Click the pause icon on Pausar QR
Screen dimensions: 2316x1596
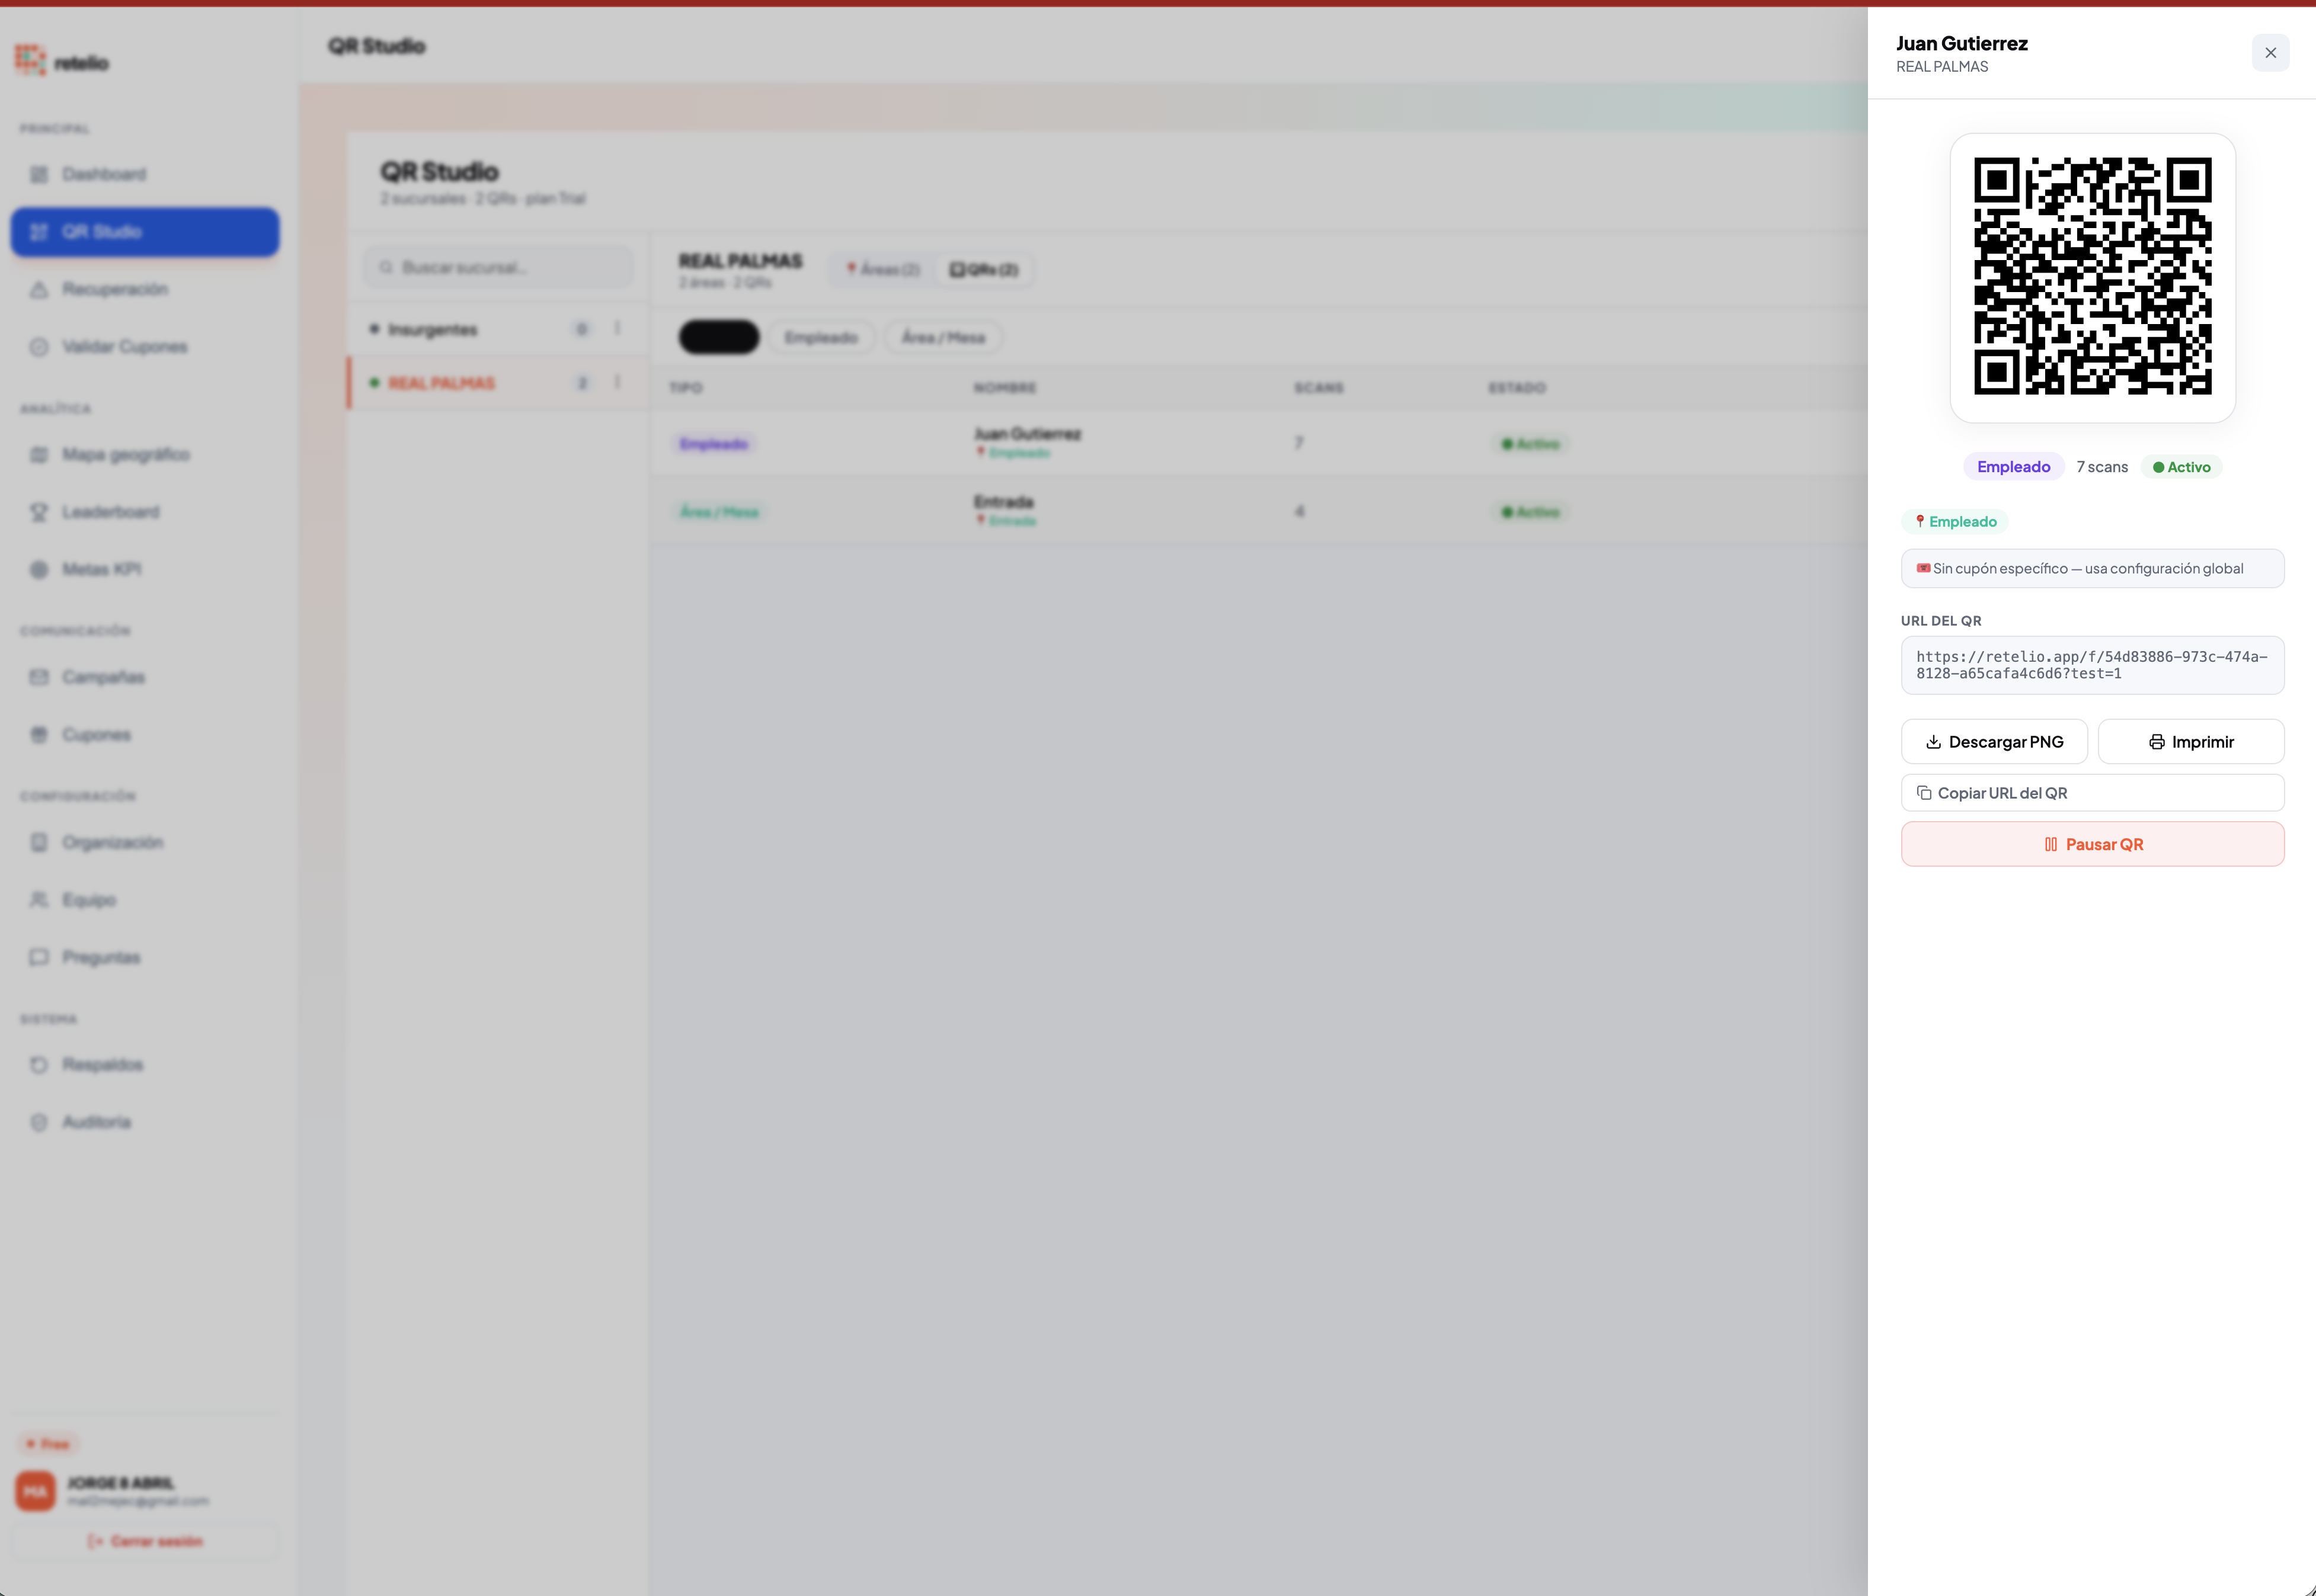point(2050,844)
